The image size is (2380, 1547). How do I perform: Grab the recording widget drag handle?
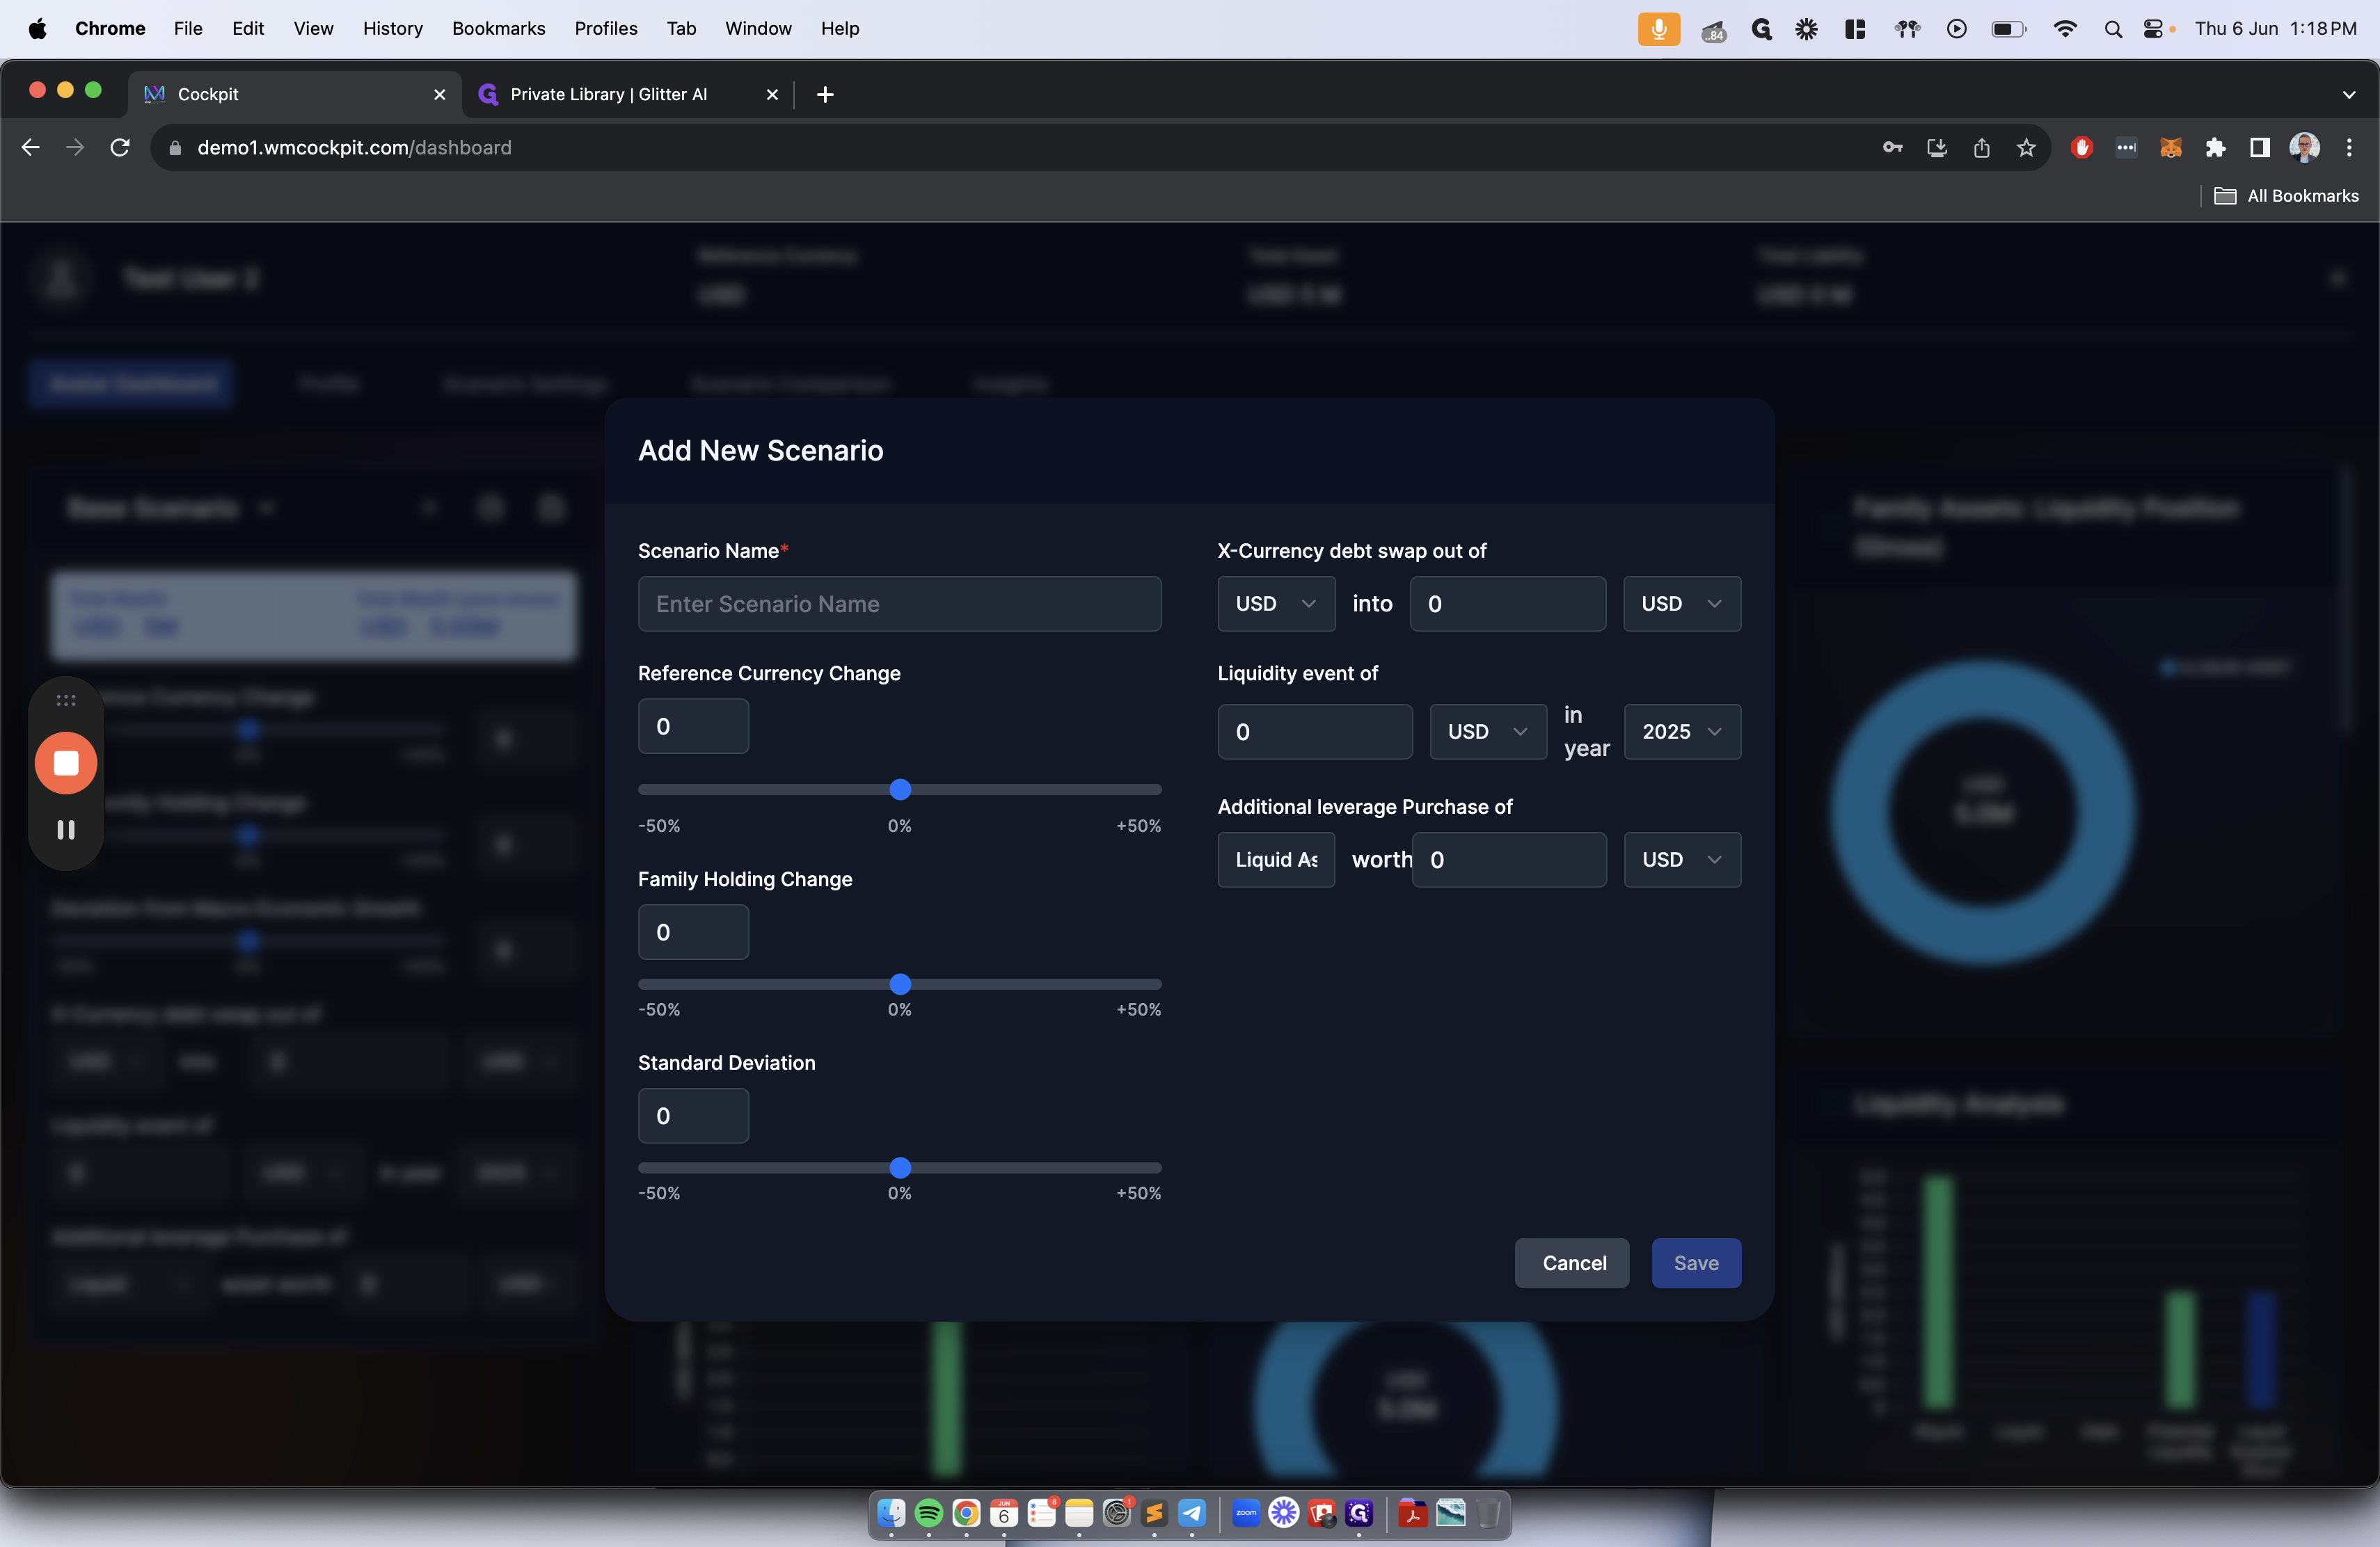(66, 700)
